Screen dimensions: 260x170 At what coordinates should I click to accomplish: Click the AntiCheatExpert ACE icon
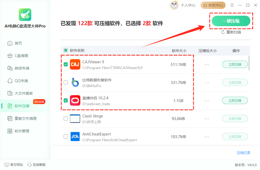pos(75,137)
